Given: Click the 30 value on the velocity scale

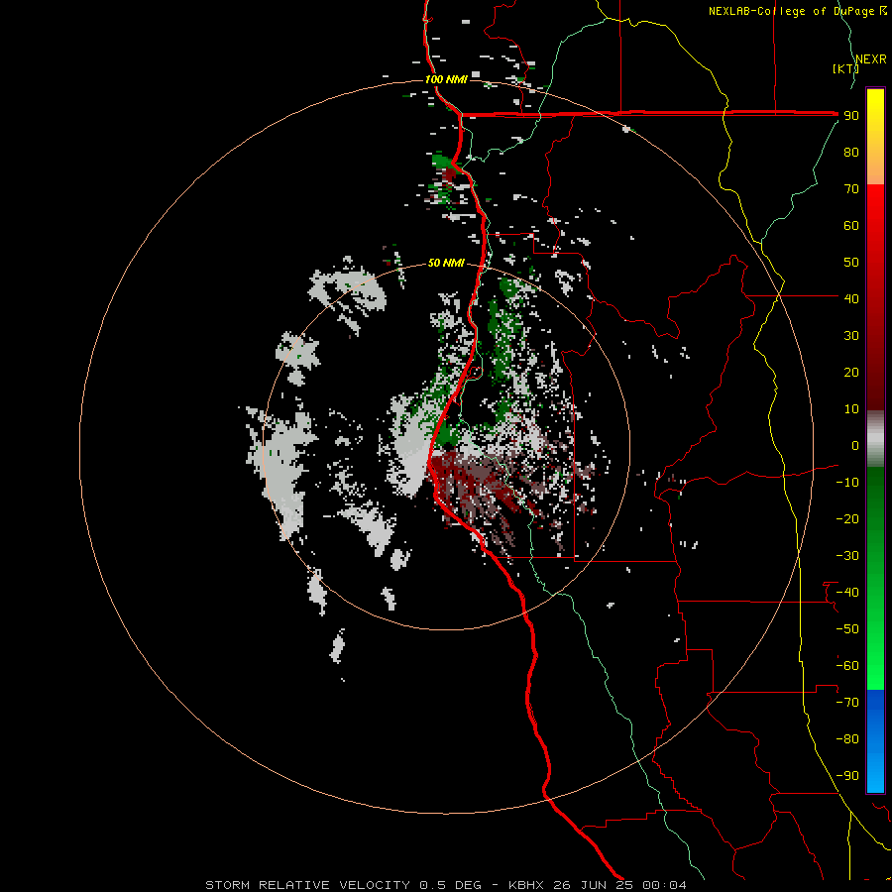Looking at the screenshot, I should (851, 336).
